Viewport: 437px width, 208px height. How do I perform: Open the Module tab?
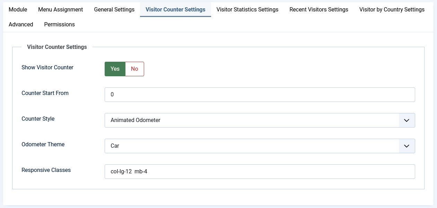pos(18,10)
